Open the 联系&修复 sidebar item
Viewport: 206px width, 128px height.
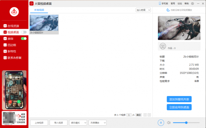point(12,58)
